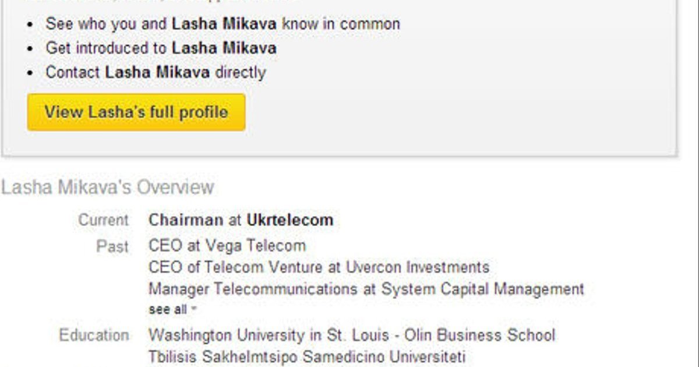Click the 'Get introduced to Lasha Mikava' line

pyautogui.click(x=161, y=48)
